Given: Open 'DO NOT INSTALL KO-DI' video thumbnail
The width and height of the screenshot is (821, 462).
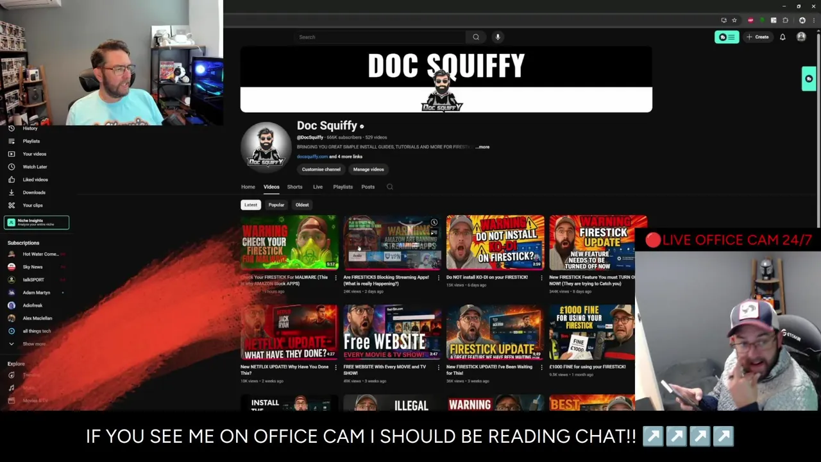Looking at the screenshot, I should [x=495, y=243].
